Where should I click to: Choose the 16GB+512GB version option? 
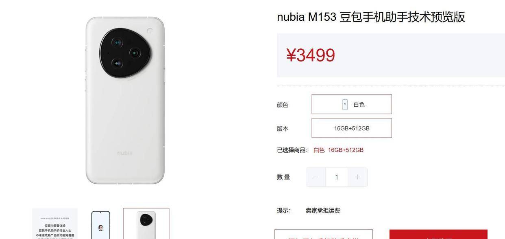point(352,128)
